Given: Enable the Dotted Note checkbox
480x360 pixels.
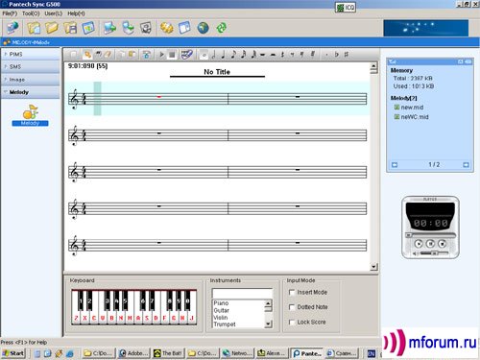Looking at the screenshot, I should click(x=292, y=307).
